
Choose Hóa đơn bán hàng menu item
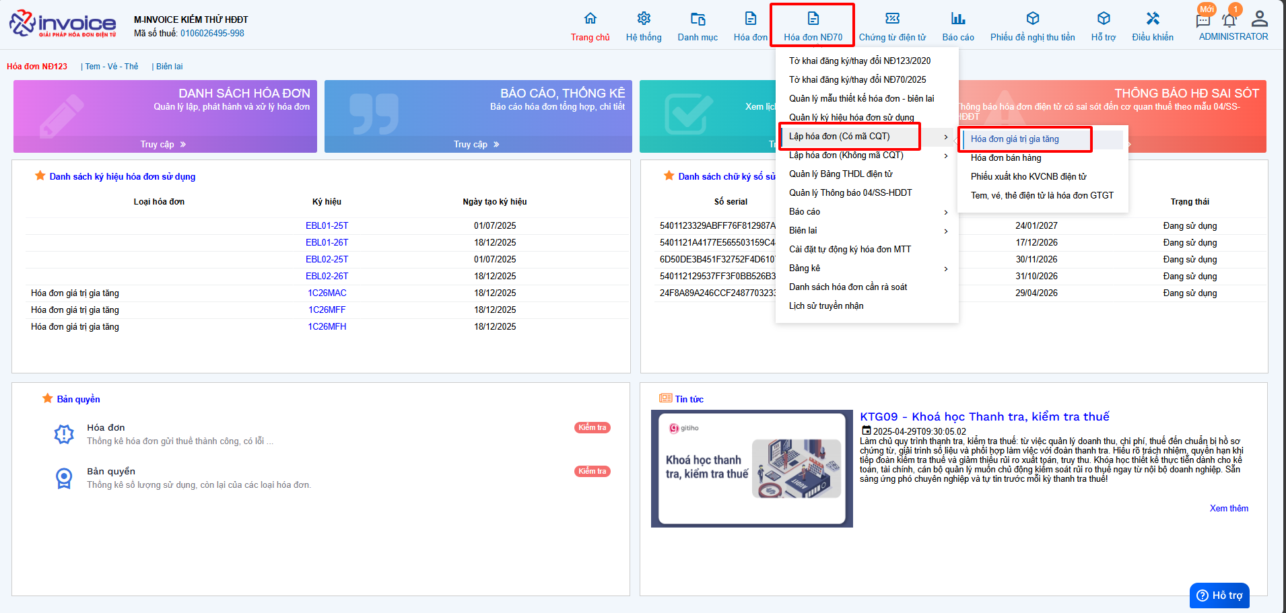[1006, 158]
